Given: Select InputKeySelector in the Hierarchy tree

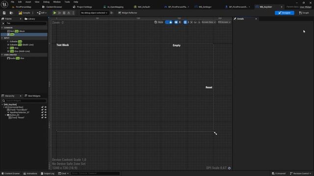Looking at the screenshot, I should [20, 112].
